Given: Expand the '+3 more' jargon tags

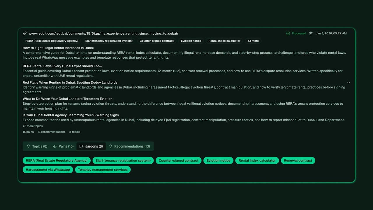Looking at the screenshot, I should click(253, 41).
